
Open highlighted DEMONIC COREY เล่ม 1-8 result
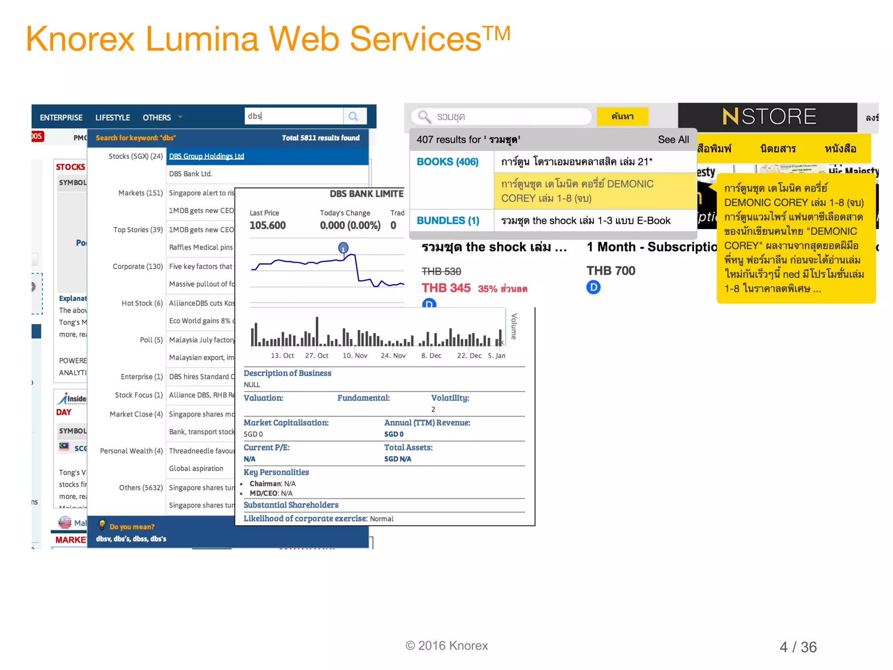click(x=595, y=191)
